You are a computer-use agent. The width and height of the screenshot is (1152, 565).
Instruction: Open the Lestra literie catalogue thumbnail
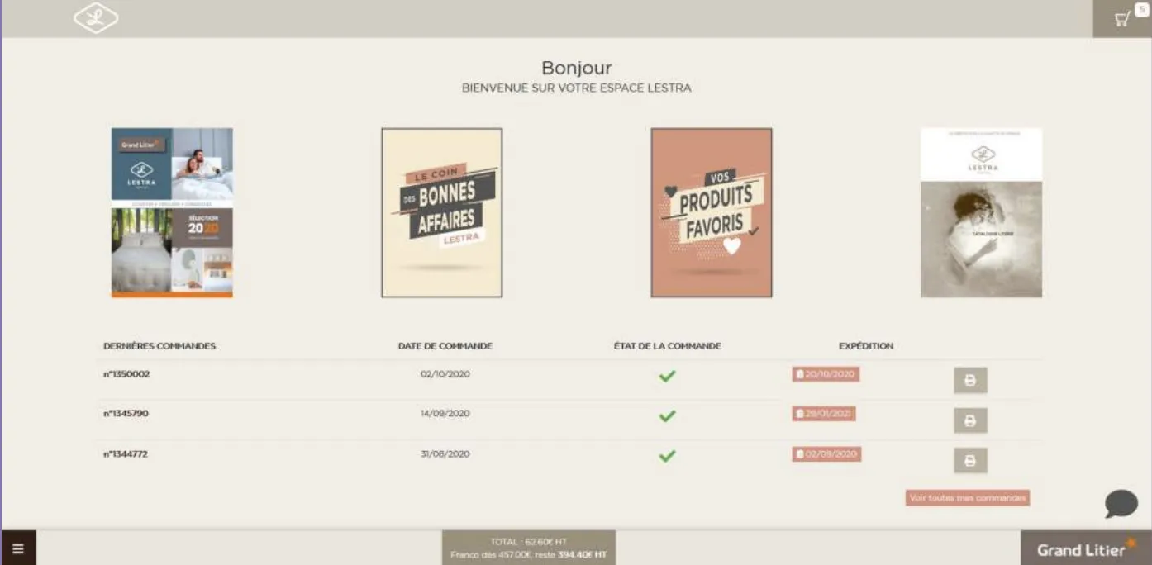pos(981,212)
